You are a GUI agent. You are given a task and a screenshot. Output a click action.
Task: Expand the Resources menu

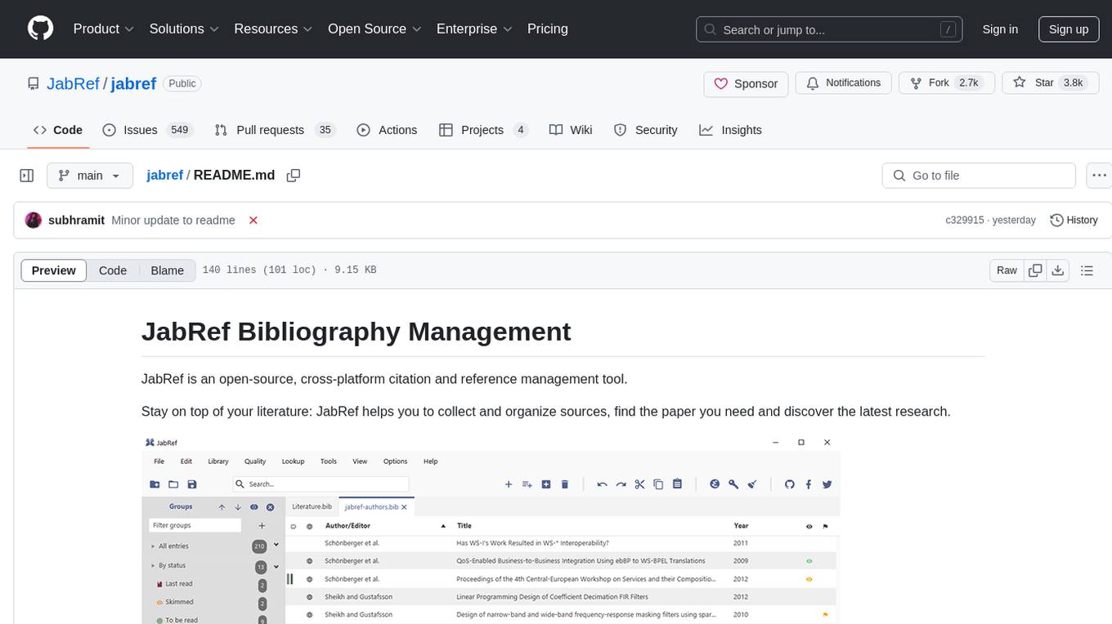click(273, 29)
